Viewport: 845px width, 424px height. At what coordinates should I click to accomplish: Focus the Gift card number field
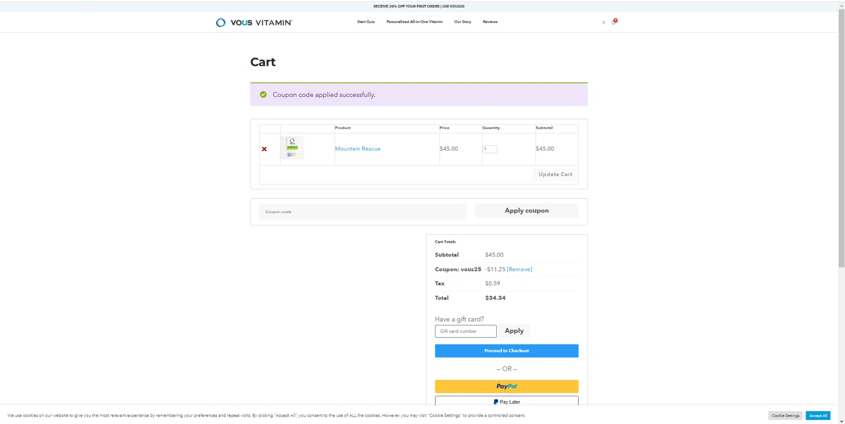(465, 331)
